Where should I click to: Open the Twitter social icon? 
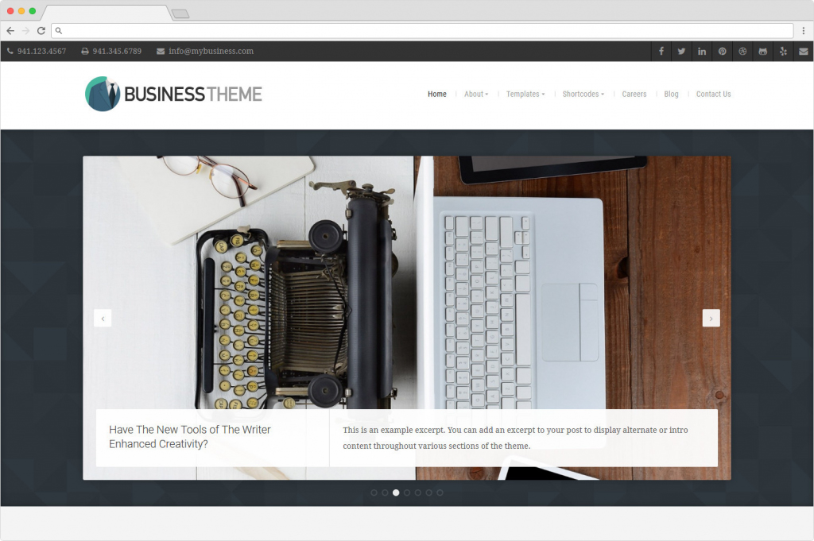(681, 52)
